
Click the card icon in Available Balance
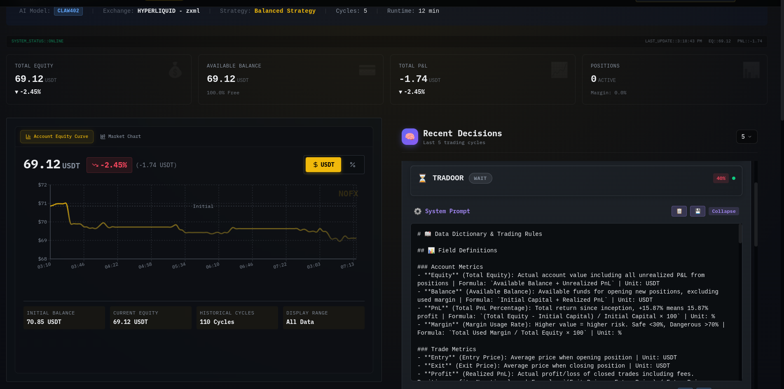pos(367,70)
